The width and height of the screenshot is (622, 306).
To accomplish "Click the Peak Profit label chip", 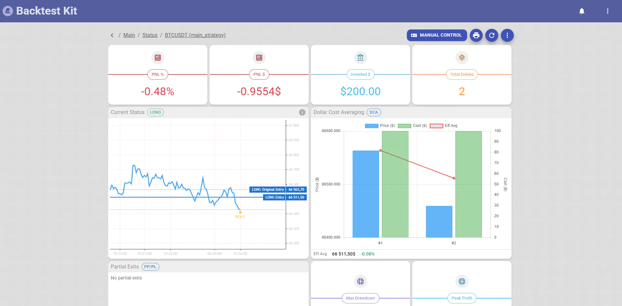I will pos(462,298).
